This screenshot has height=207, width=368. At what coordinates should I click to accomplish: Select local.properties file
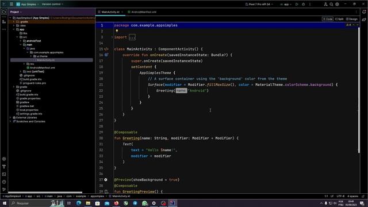tap(27, 110)
